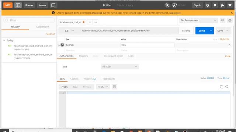
Task: Toggle line wrap icon in response
Action: click(x=115, y=87)
